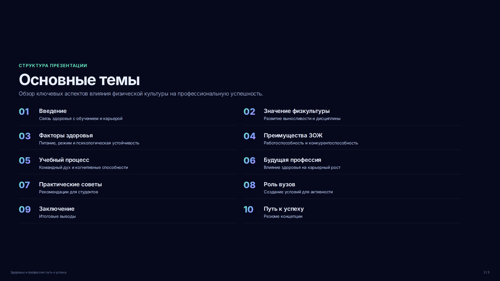The image size is (500, 281).
Task: Select the 'Практические советы' topic
Action: coord(70,184)
